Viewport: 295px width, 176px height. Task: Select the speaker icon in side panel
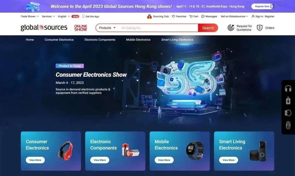click(x=288, y=125)
